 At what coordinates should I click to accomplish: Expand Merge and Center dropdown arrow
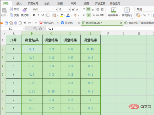tap(119, 15)
